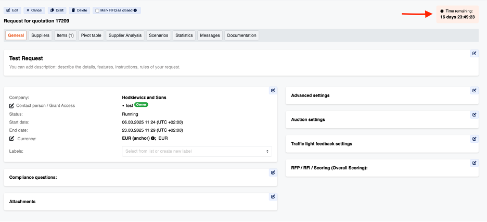The image size is (487, 222).
Task: Edit the Attachments card
Action: (273, 196)
